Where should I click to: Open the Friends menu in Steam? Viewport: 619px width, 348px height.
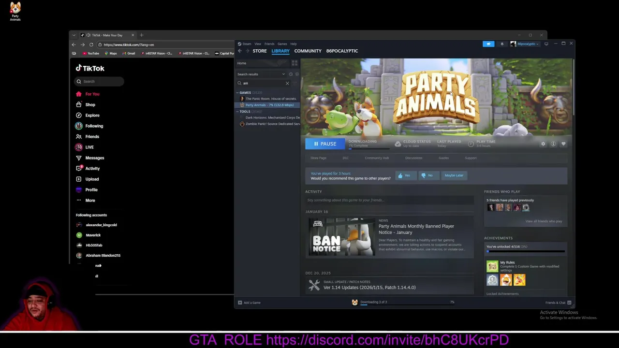point(269,44)
